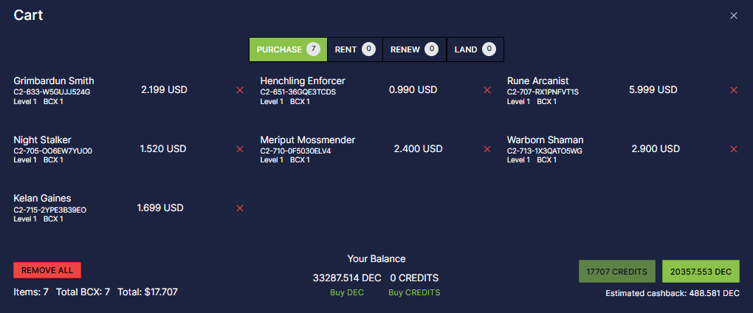Image resolution: width=753 pixels, height=313 pixels.
Task: Pay with 17707 CREDITS button
Action: click(617, 272)
